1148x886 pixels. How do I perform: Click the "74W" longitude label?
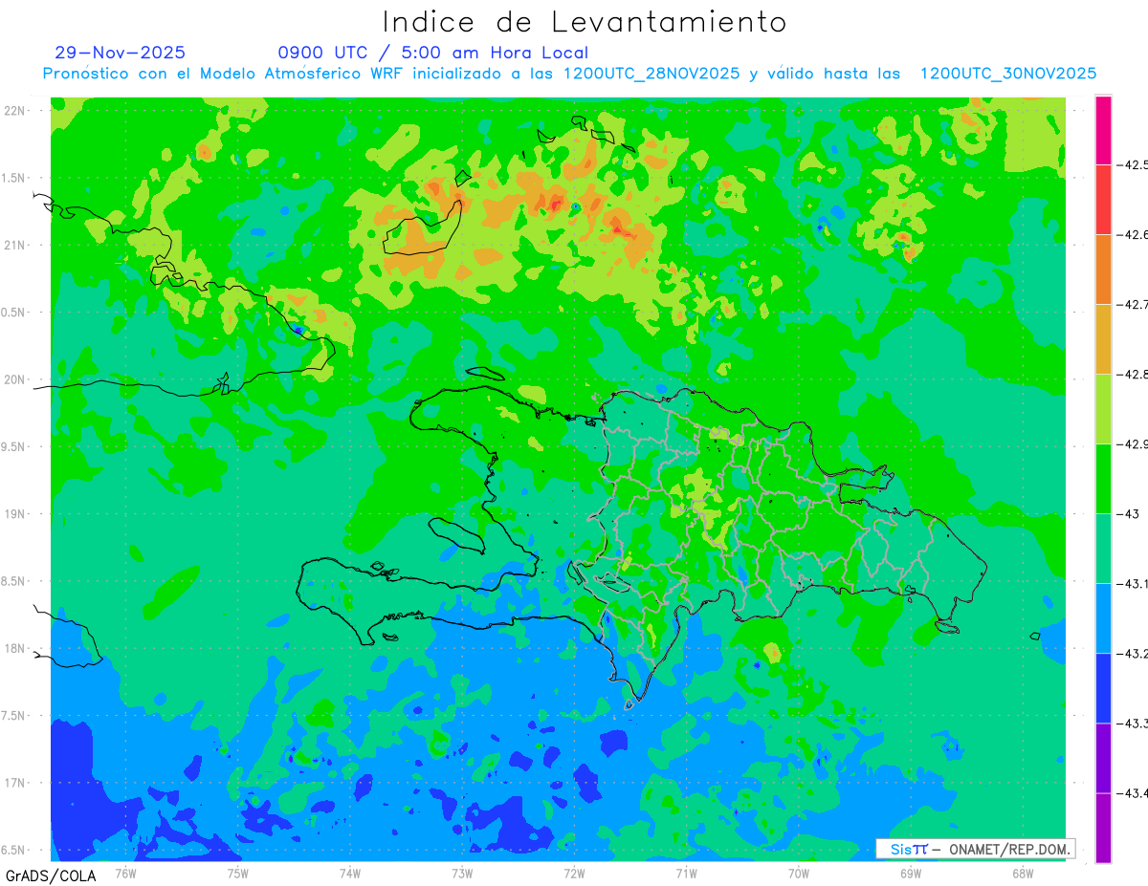(350, 873)
